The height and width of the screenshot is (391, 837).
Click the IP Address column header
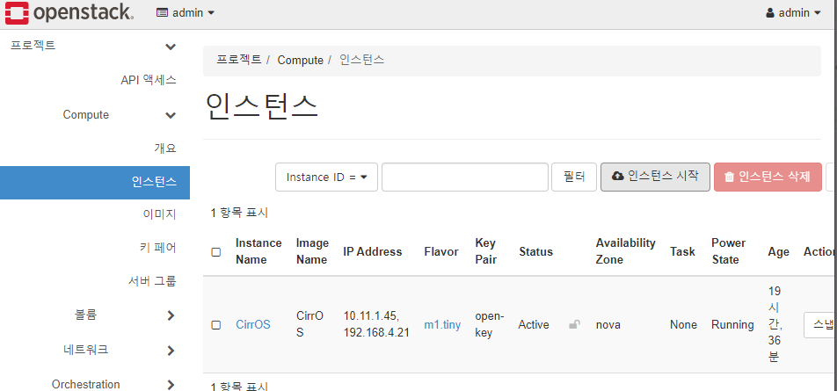372,252
